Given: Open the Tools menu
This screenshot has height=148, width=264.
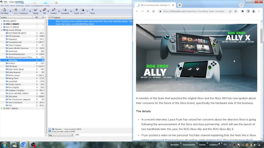Looking at the screenshot, I should click(x=28, y=6).
